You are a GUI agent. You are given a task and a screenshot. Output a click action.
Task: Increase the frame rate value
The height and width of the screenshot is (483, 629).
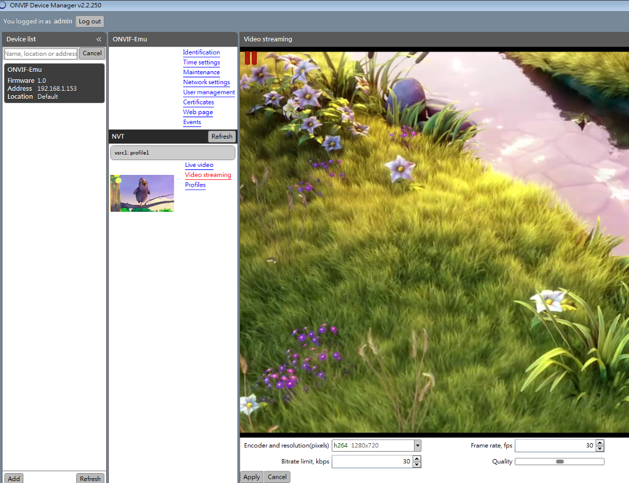coord(600,442)
